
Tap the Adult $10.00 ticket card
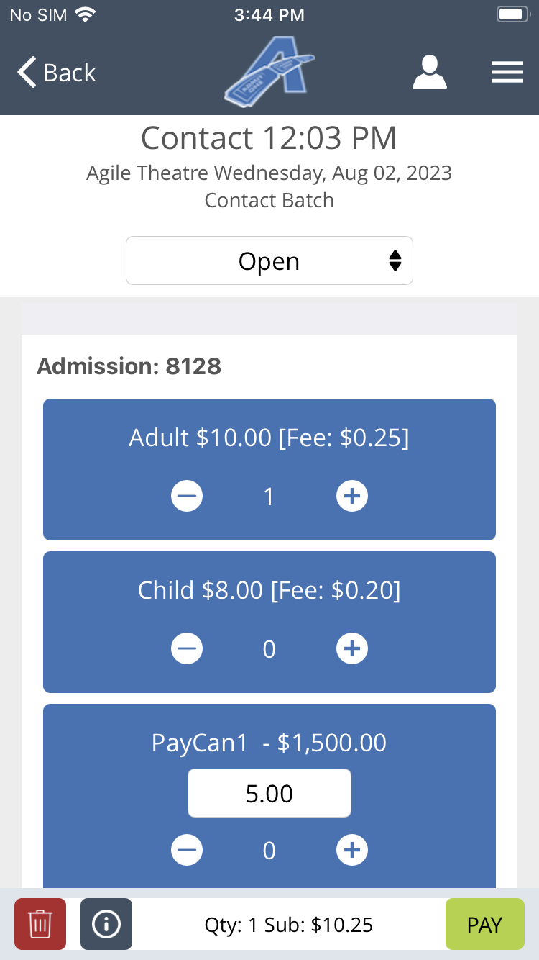click(269, 438)
